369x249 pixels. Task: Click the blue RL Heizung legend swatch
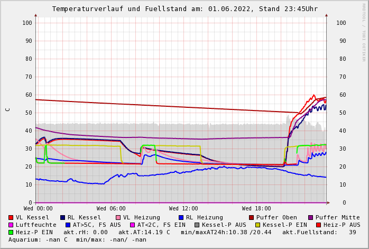coord(181,217)
